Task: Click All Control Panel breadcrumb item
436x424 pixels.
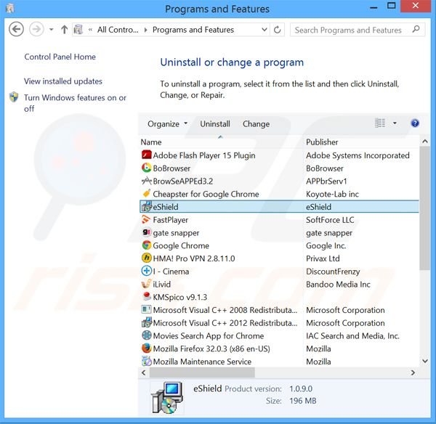Action: click(x=118, y=30)
